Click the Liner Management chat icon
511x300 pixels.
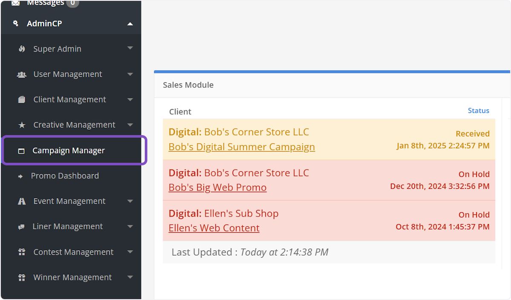pyautogui.click(x=21, y=227)
